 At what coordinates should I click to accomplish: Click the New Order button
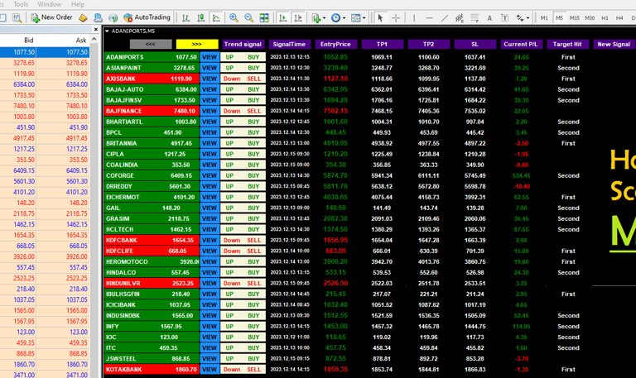click(52, 17)
